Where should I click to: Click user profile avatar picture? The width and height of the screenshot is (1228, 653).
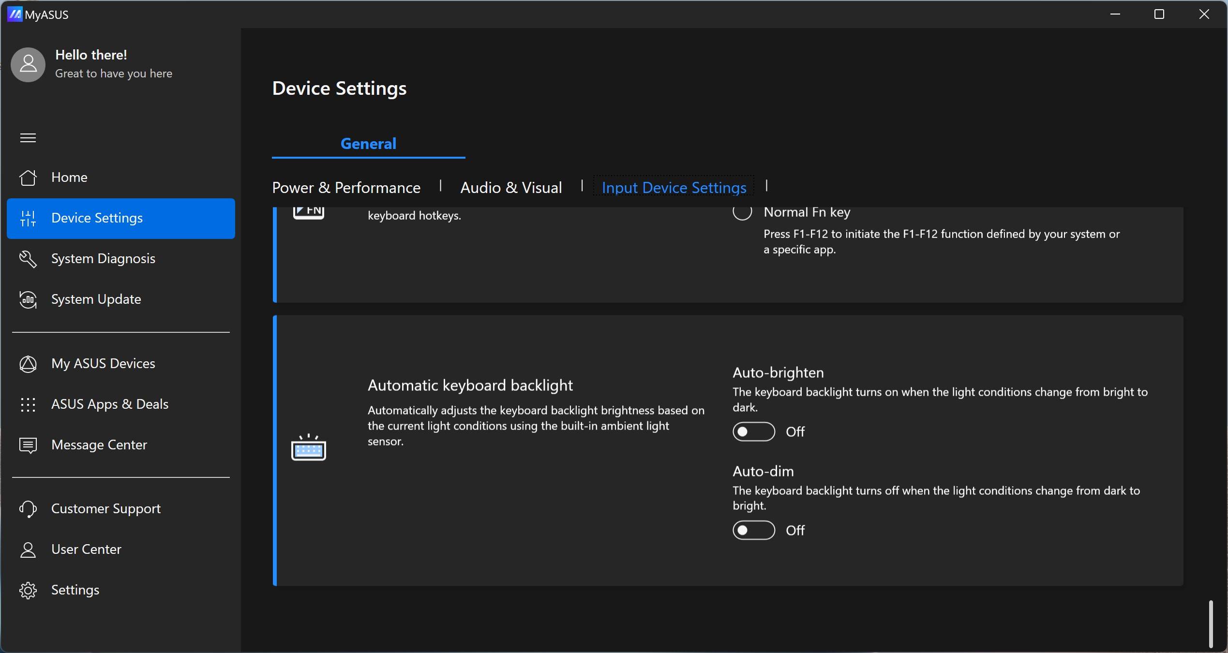28,64
